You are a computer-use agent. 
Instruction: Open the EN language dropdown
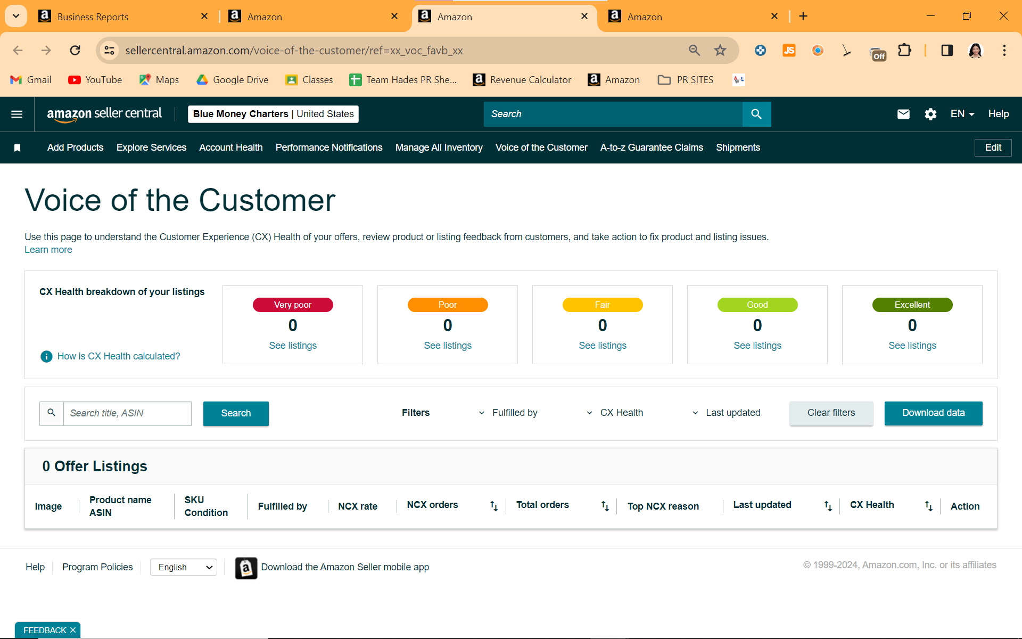click(x=962, y=114)
